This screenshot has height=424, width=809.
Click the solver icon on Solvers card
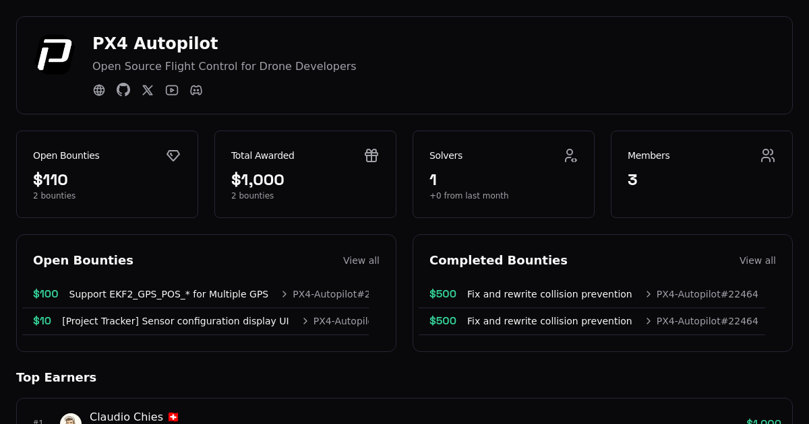point(570,155)
